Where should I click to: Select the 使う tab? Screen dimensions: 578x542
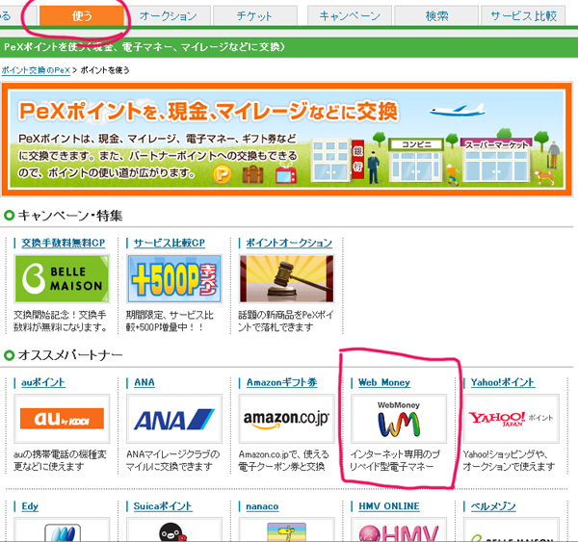82,15
